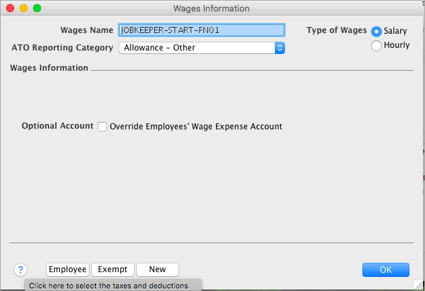The image size is (425, 291).
Task: Click the Wages Information section heading
Action: 49,68
